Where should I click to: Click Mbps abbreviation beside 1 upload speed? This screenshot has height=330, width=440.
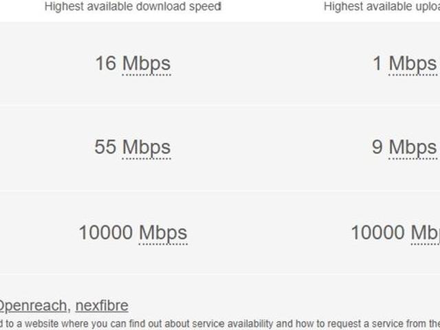412,64
